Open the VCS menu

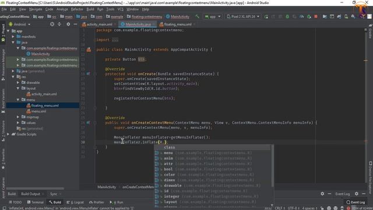coord(121,9)
